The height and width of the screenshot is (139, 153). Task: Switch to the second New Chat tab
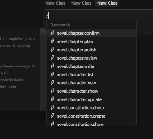(81, 3)
